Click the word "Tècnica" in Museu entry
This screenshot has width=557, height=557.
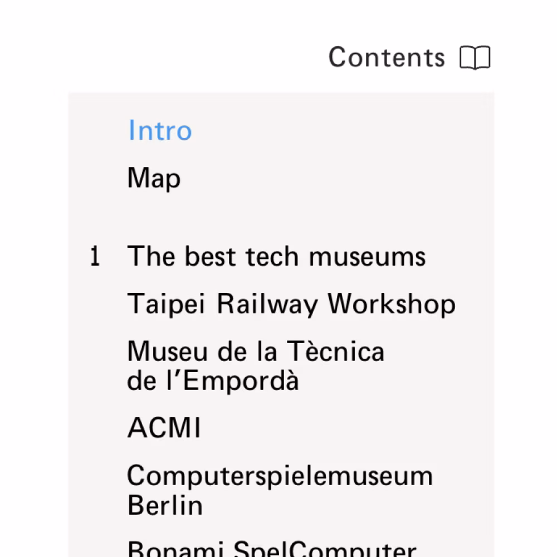click(x=336, y=352)
